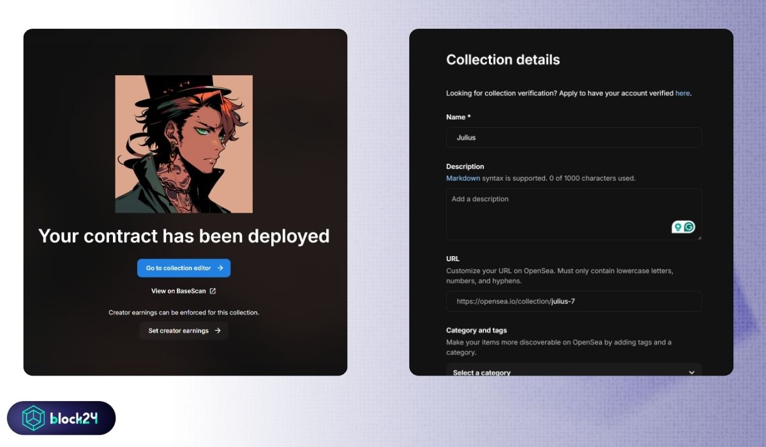The image size is (766, 447).
Task: Focus the Name field containing Julius
Action: click(574, 137)
